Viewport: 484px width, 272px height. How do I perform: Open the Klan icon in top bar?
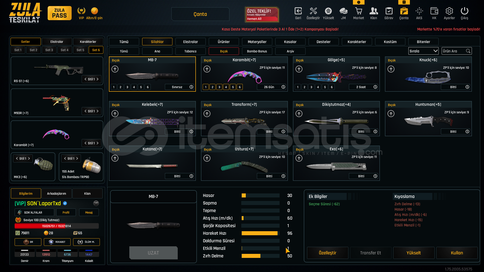point(374,11)
